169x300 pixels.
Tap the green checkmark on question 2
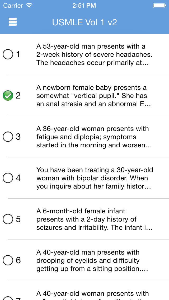tap(8, 96)
